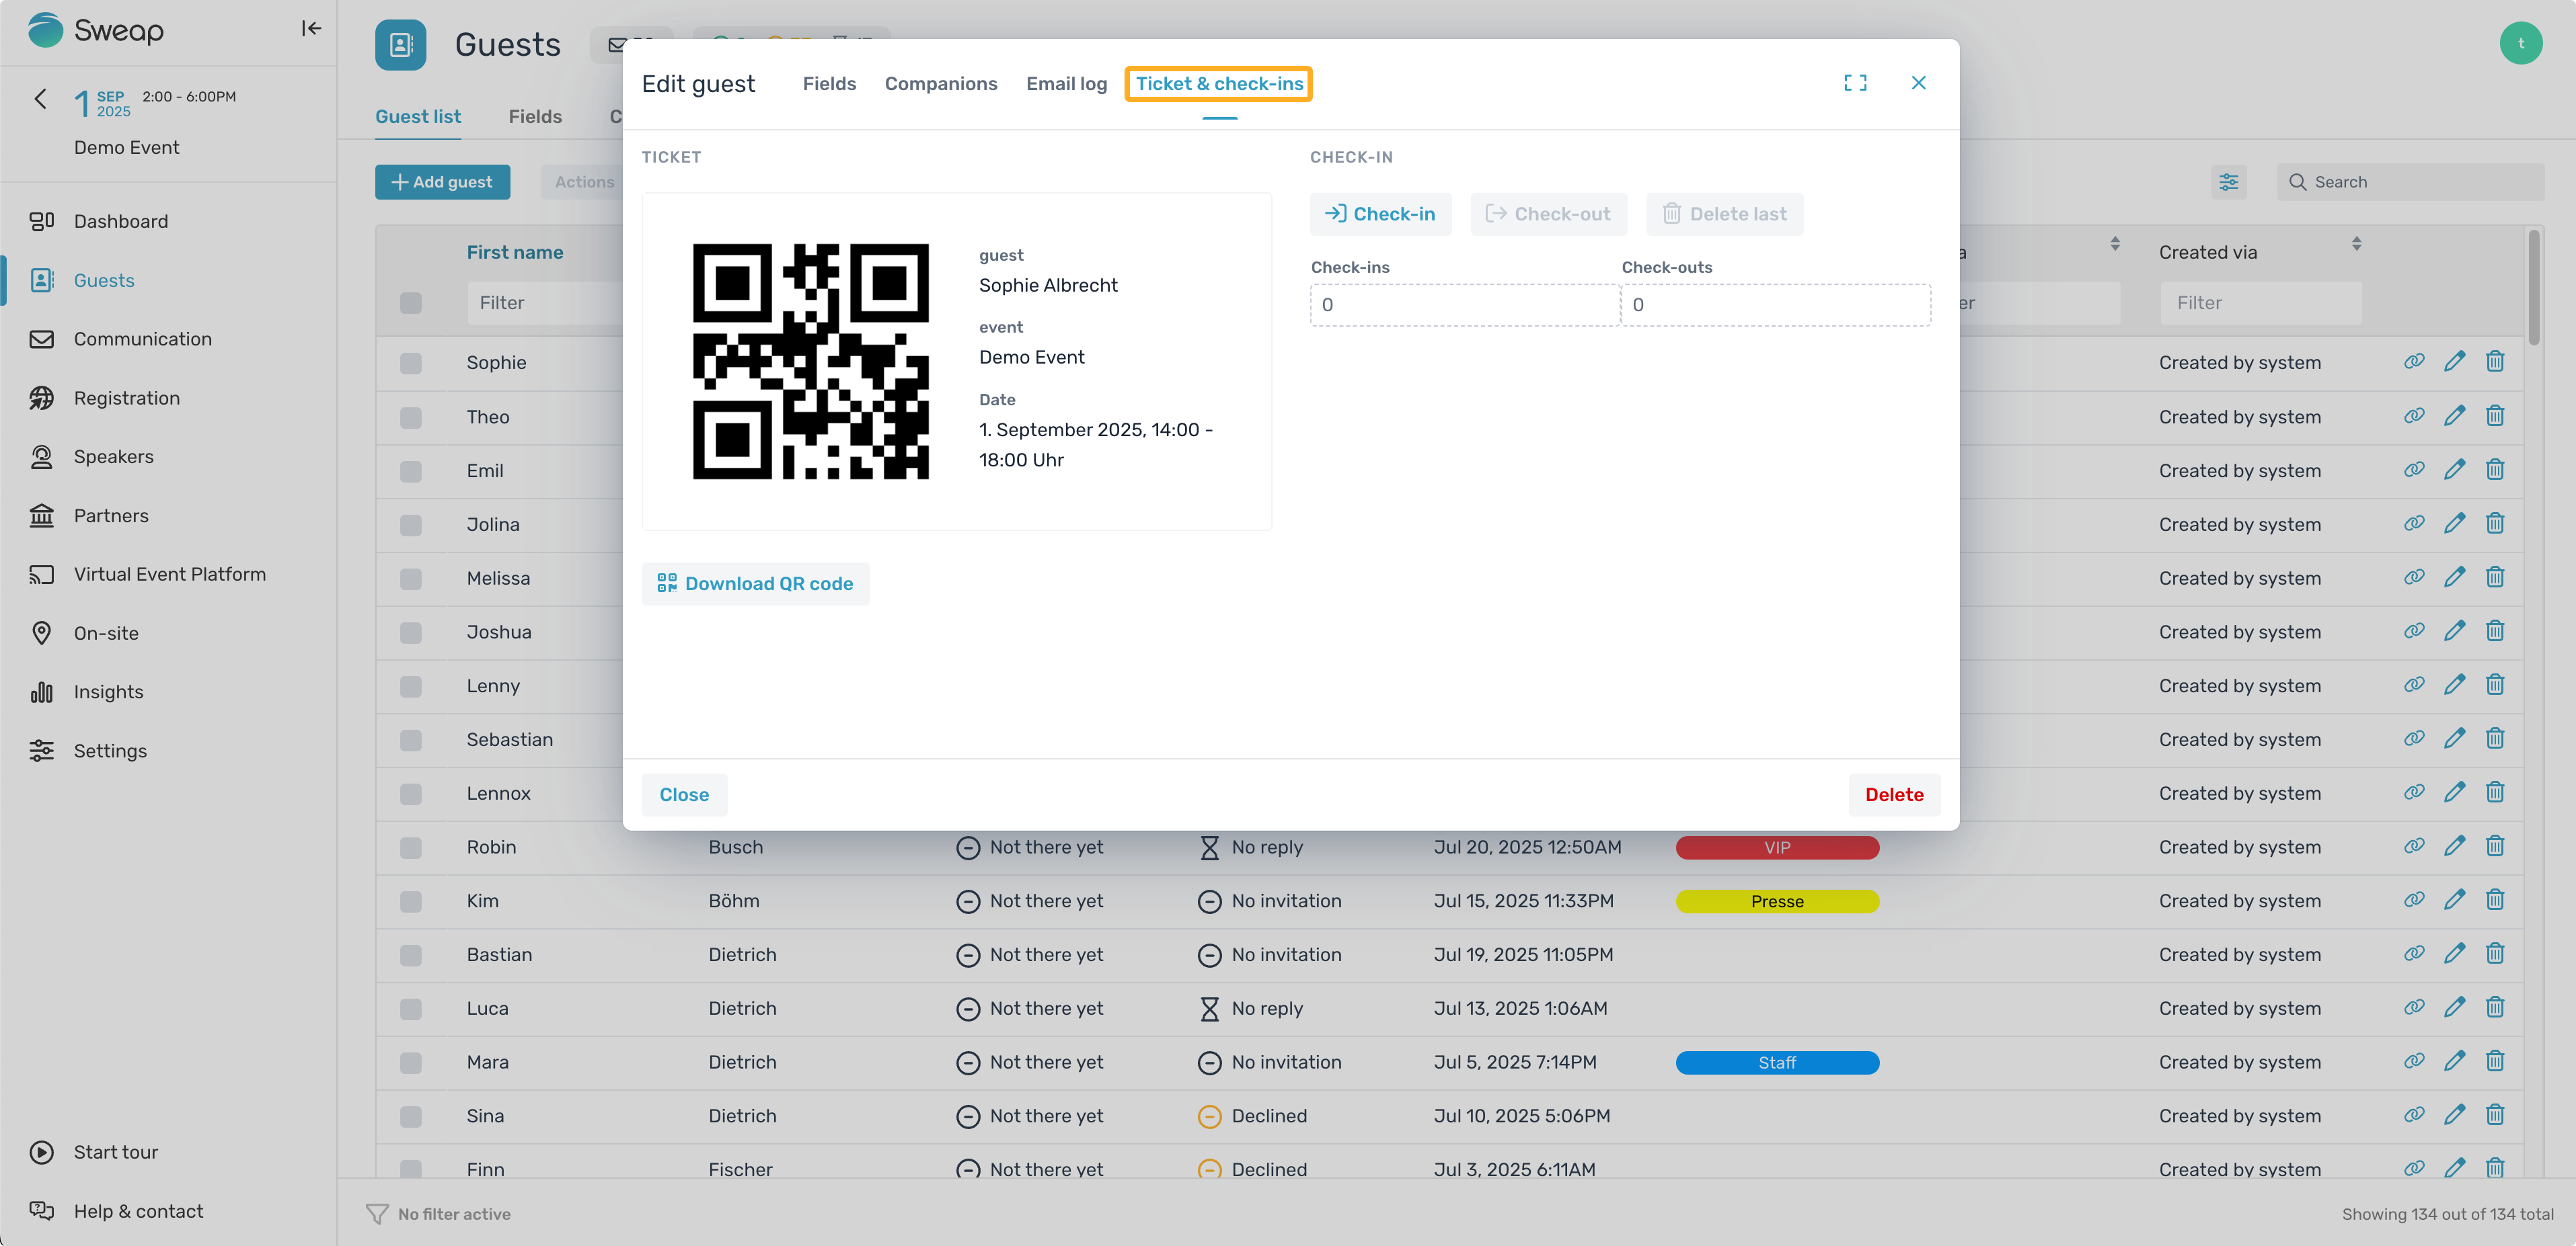Switch to Companions tab
Screen dimensions: 2576x1246
[x=940, y=84]
